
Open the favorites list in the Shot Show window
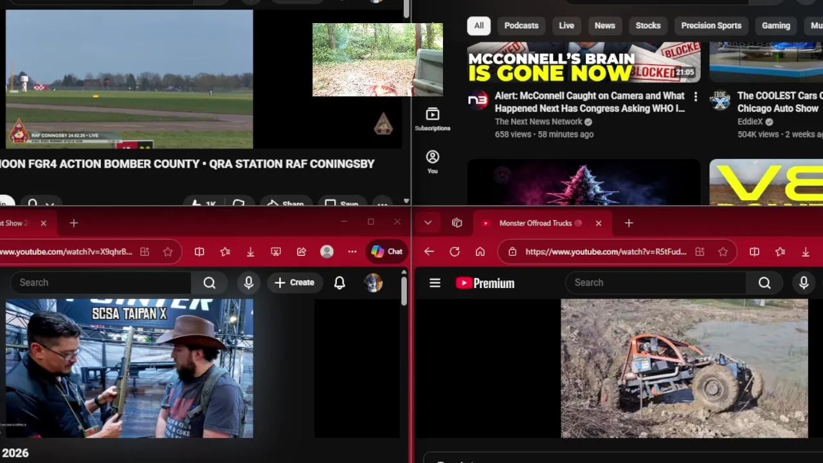point(225,252)
